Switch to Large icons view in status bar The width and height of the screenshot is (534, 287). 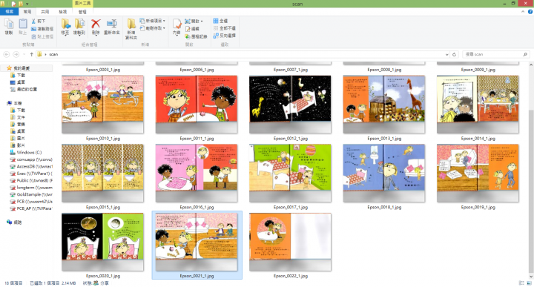[529, 283]
